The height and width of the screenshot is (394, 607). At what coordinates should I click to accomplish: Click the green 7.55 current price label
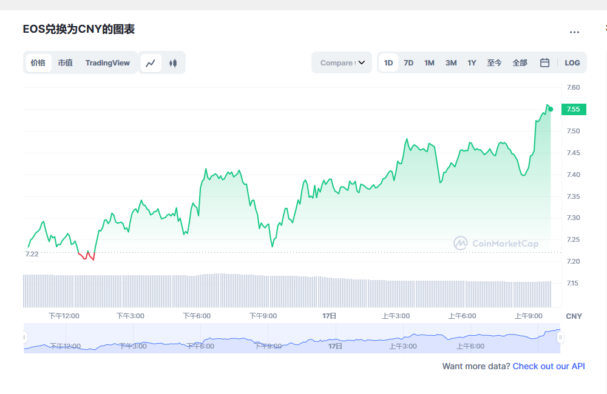click(x=572, y=109)
